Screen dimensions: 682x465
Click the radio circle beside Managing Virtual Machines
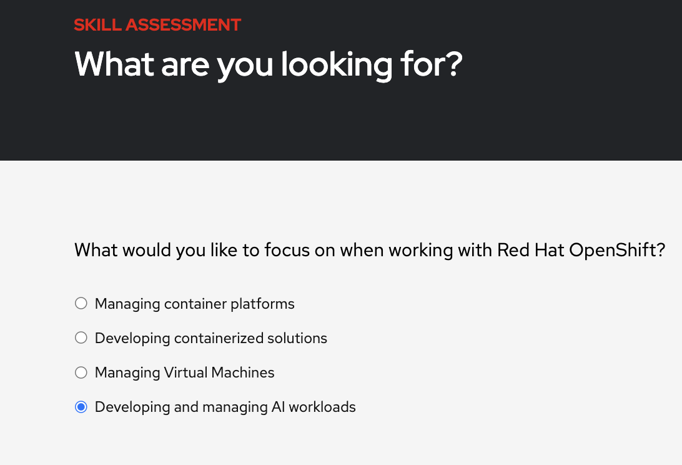coord(81,372)
